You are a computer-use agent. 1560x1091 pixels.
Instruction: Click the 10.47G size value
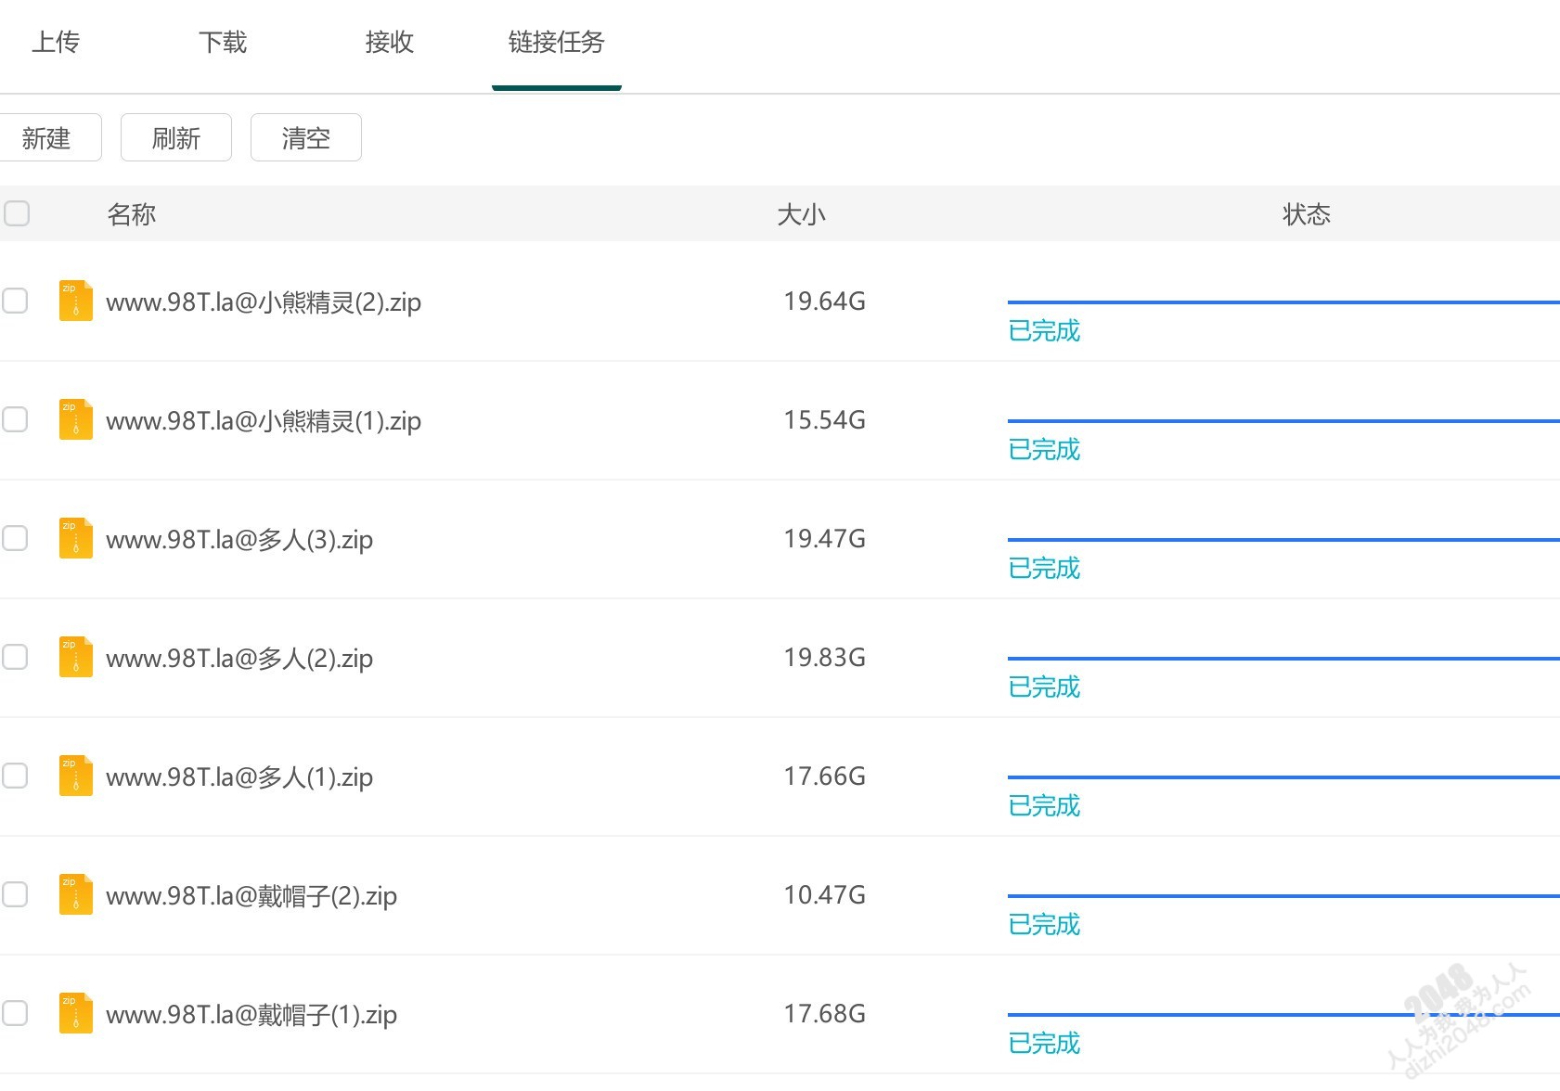824,895
